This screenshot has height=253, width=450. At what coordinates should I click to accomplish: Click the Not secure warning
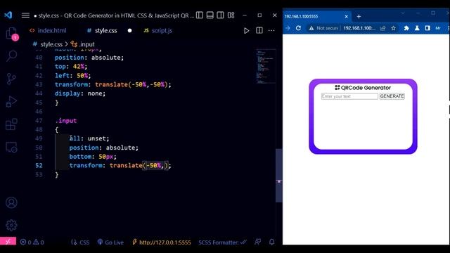323,28
